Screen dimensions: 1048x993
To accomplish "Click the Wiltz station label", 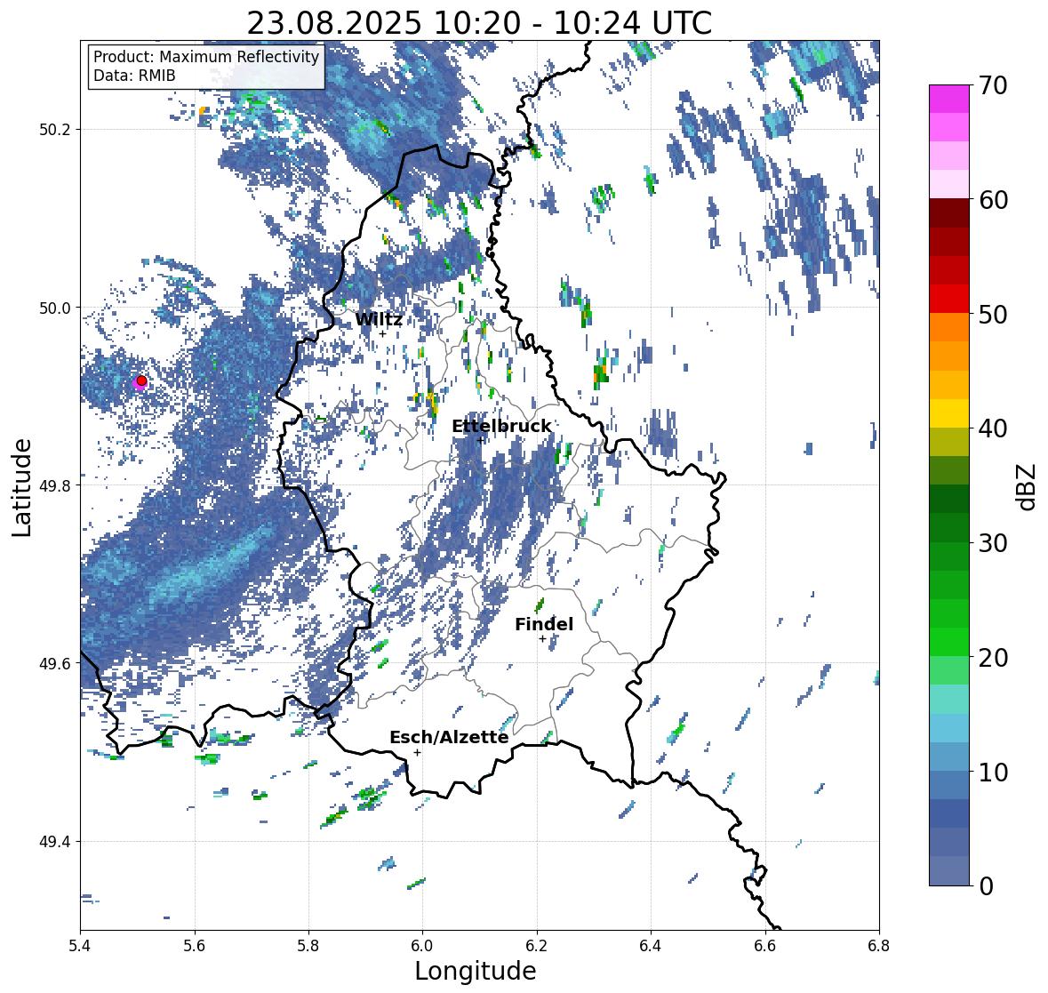I will (379, 319).
